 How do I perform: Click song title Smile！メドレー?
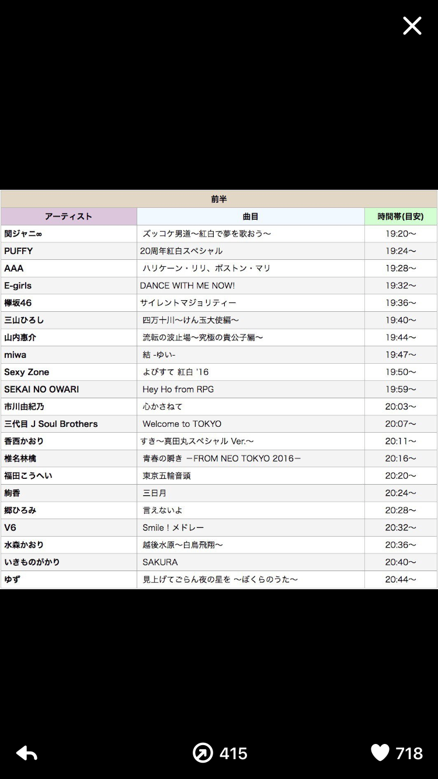coord(173,527)
